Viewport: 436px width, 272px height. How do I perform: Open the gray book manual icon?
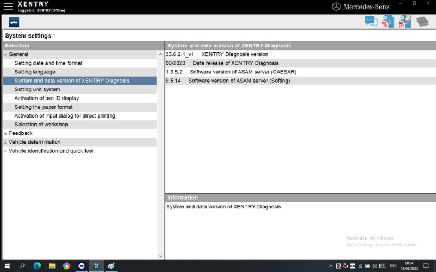pyautogui.click(x=423, y=22)
